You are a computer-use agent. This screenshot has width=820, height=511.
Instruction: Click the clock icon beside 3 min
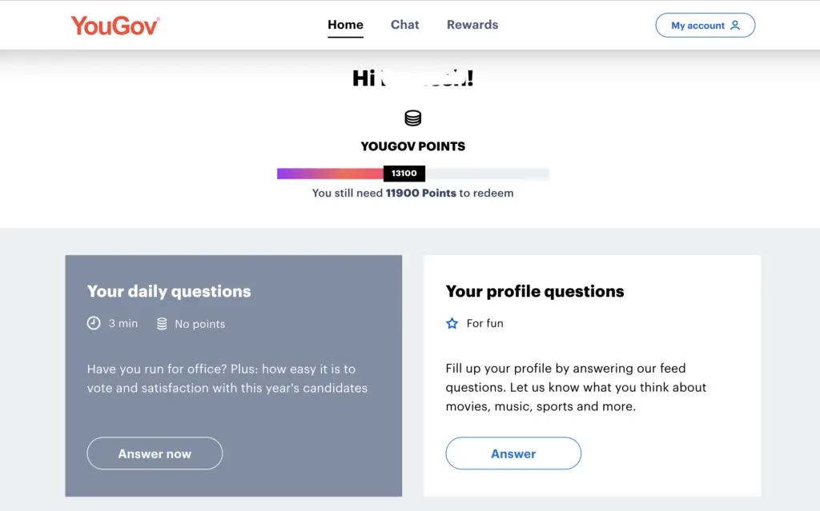click(x=94, y=323)
